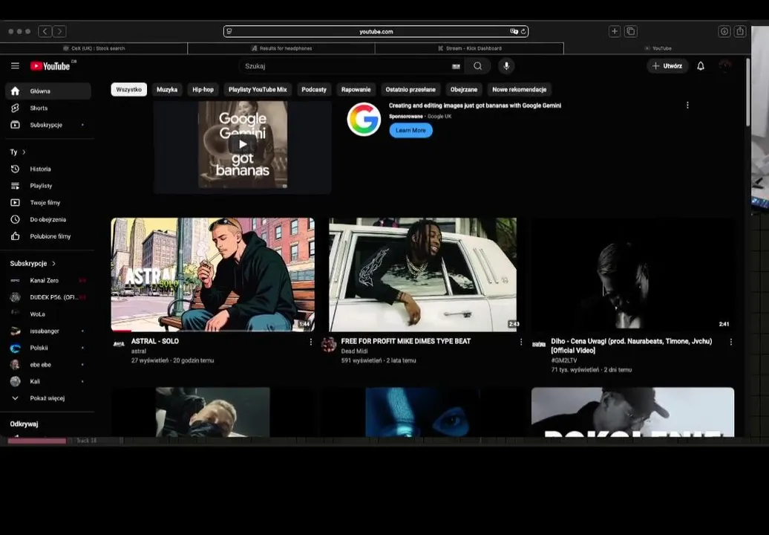The image size is (769, 535).
Task: Open ebe ebe channel in subscriptions
Action: [48, 365]
